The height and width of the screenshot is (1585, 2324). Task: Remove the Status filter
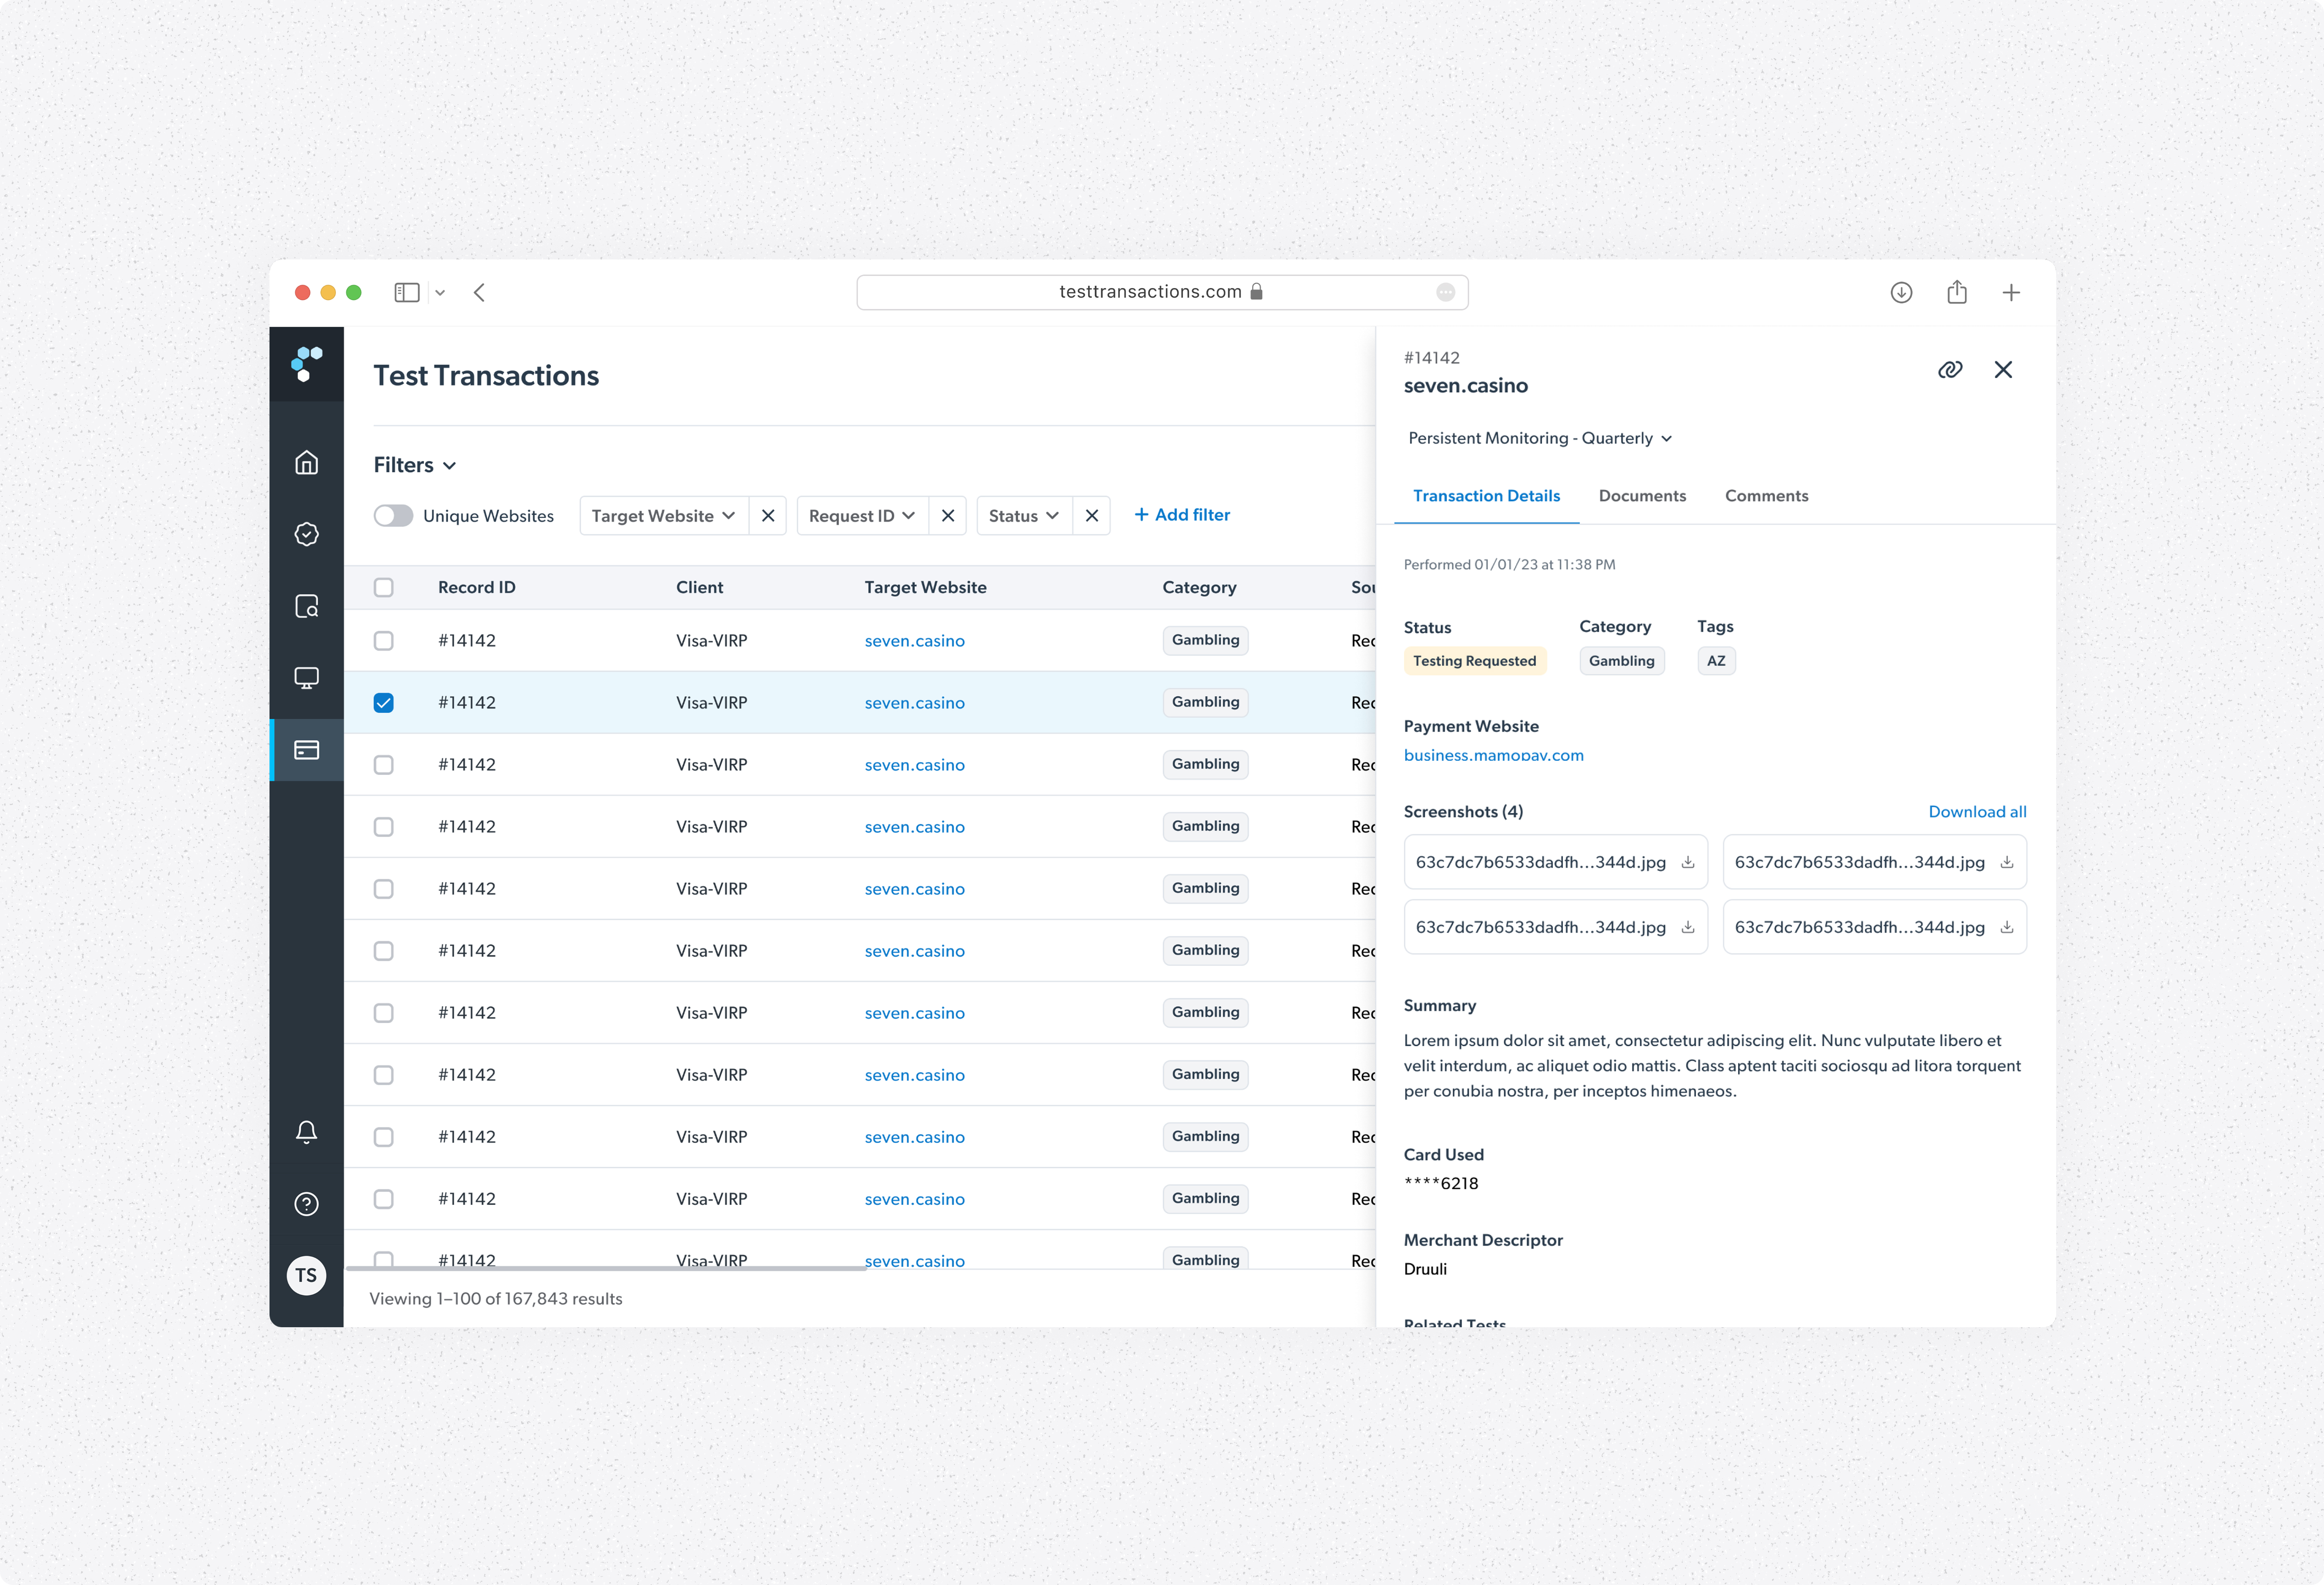click(1092, 516)
